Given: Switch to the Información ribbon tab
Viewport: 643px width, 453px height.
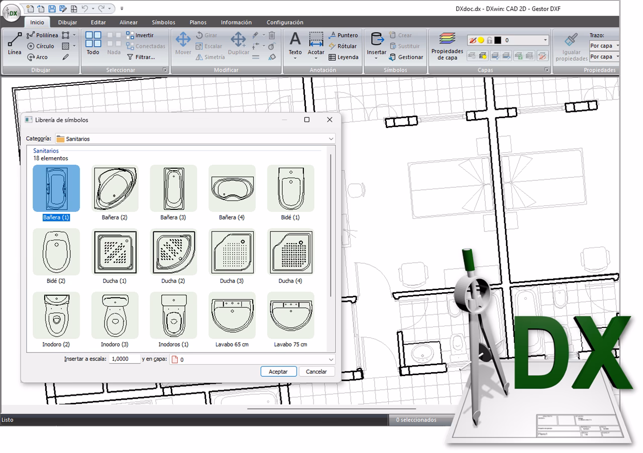Looking at the screenshot, I should (x=236, y=22).
